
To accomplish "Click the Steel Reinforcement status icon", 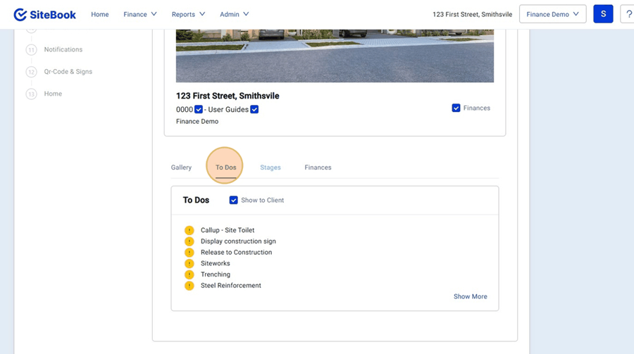I will (189, 286).
